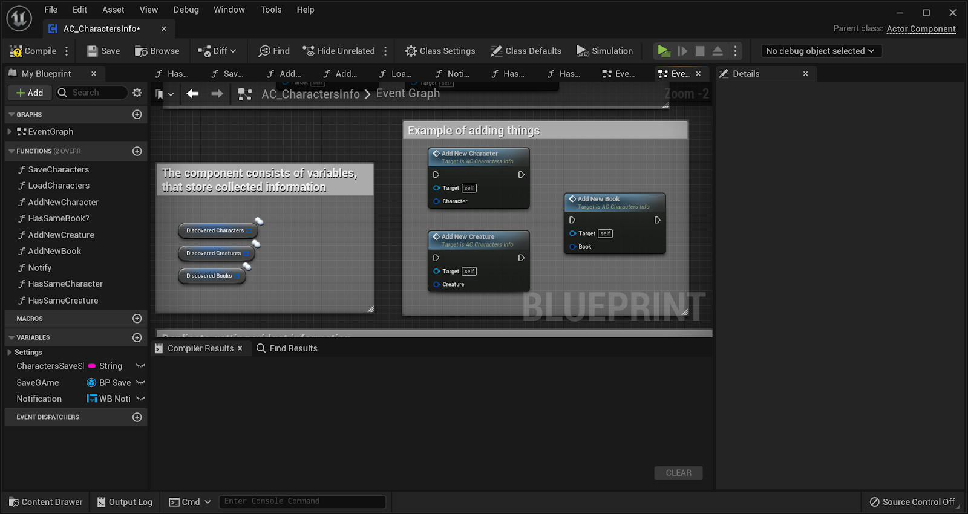Click the String type color pill
Viewport: 968px width, 514px height.
[92, 366]
